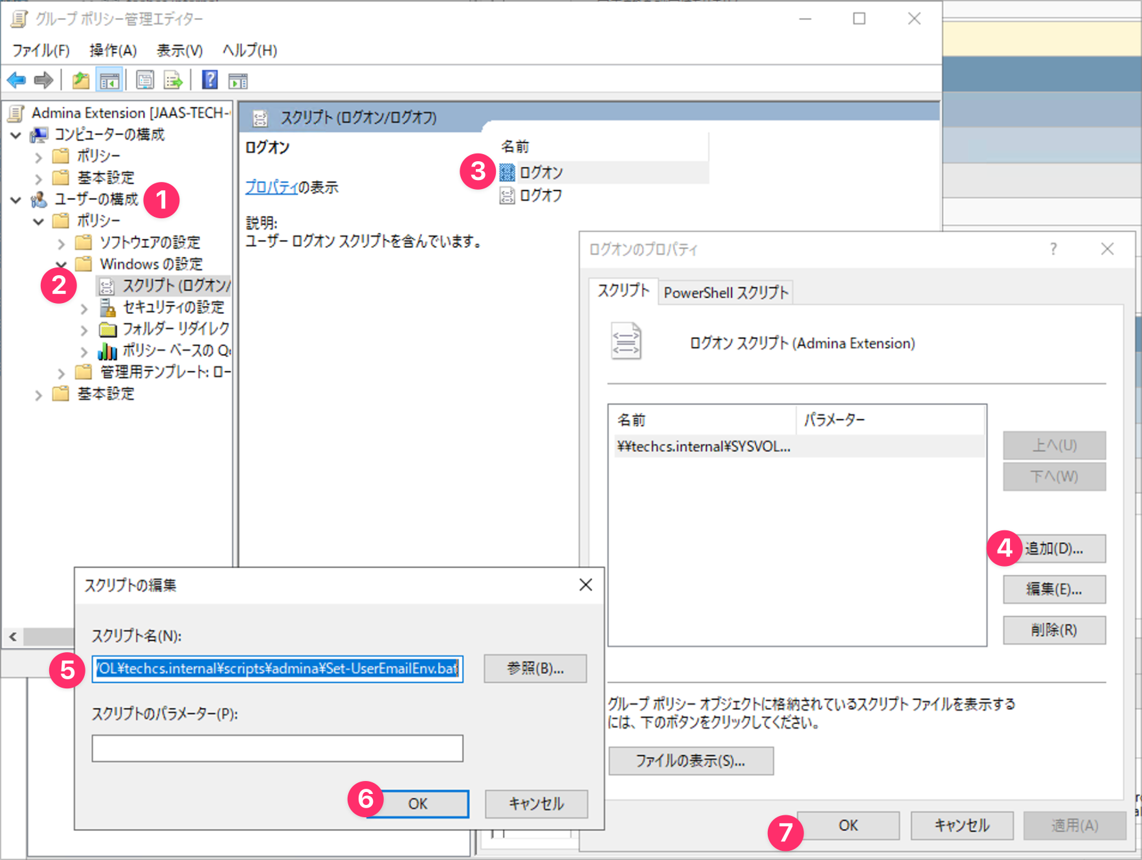Screen dimensions: 1142x860
Task: Collapse the ユーザーの構成 tree node
Action: point(16,200)
